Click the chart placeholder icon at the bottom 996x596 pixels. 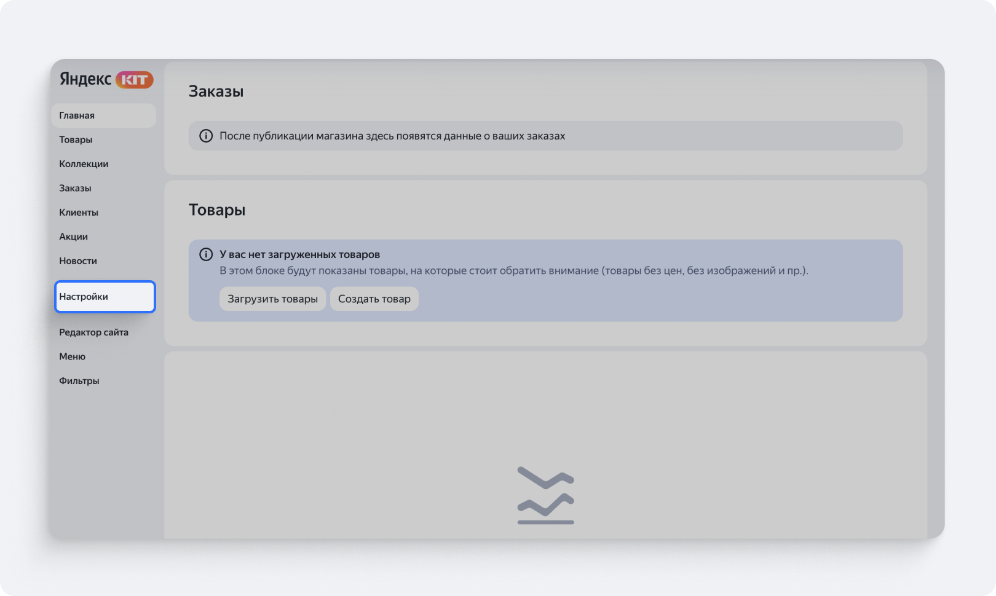click(545, 495)
